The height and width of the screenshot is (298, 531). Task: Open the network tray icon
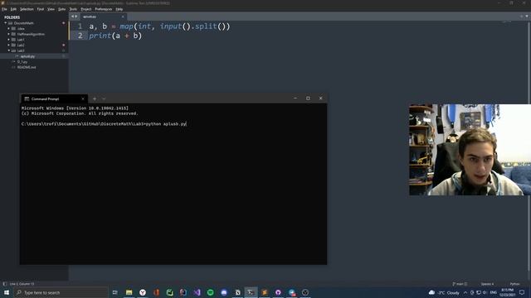pos(479,292)
